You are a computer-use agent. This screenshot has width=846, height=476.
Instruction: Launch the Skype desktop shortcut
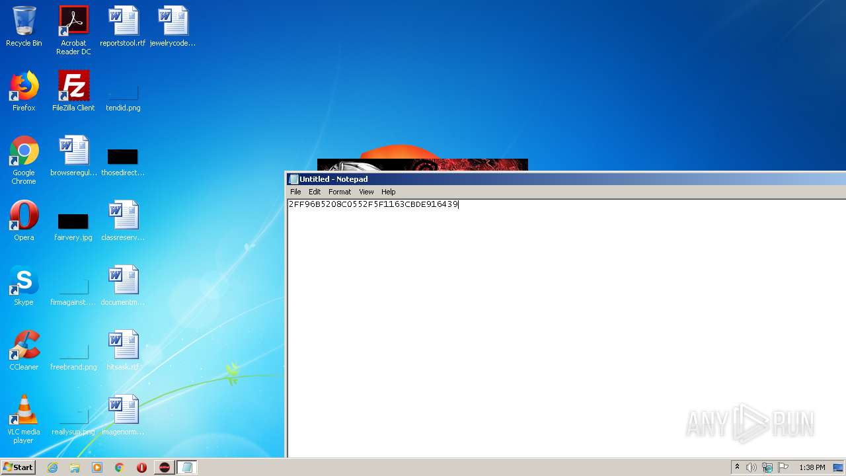coord(24,286)
